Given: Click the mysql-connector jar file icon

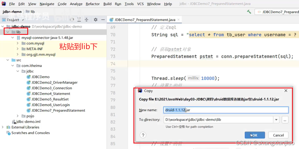Looking at the screenshot, I should point(18,38).
